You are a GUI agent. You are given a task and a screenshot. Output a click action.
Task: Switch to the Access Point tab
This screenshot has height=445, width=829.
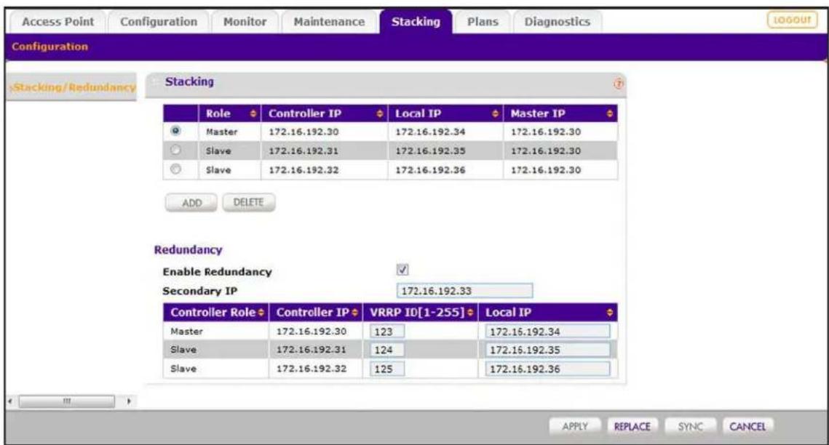(57, 22)
